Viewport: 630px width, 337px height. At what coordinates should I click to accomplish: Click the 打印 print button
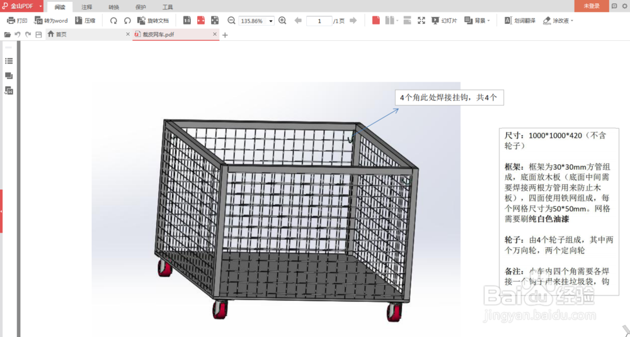click(x=17, y=21)
